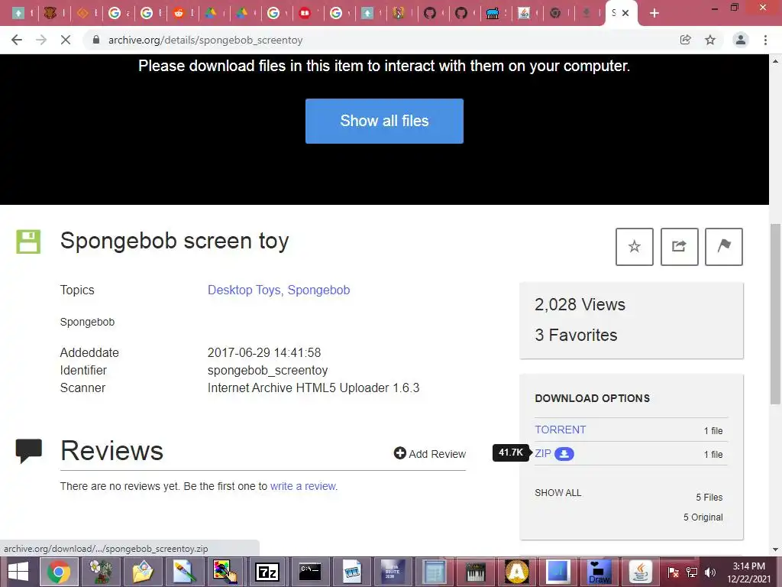Click the page vertical scrollbar thumb

coord(775,313)
